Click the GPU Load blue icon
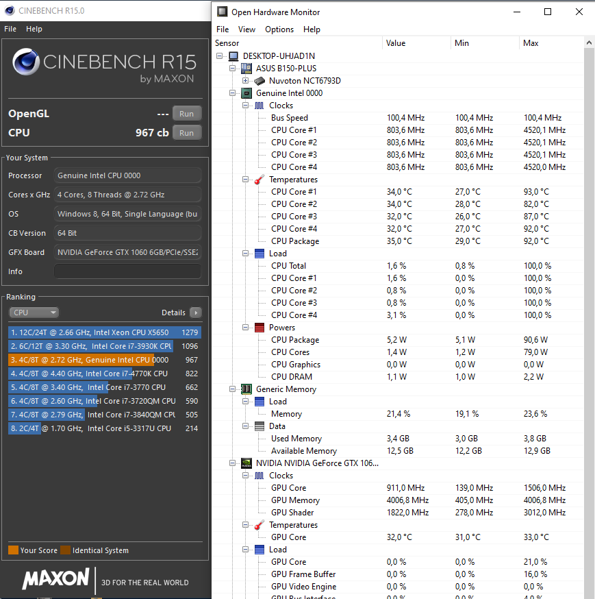This screenshot has width=595, height=599. (x=259, y=550)
